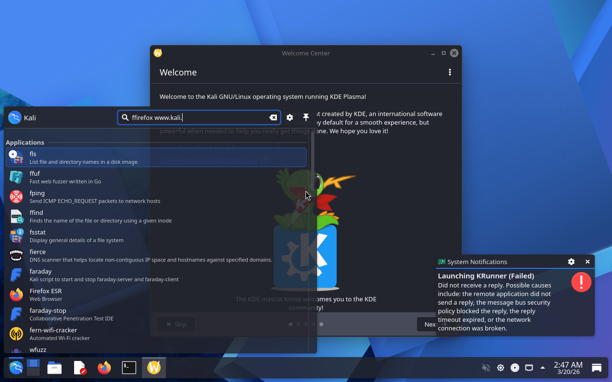Open the clock and calendar
Image resolution: width=612 pixels, height=382 pixels.
[x=568, y=368]
